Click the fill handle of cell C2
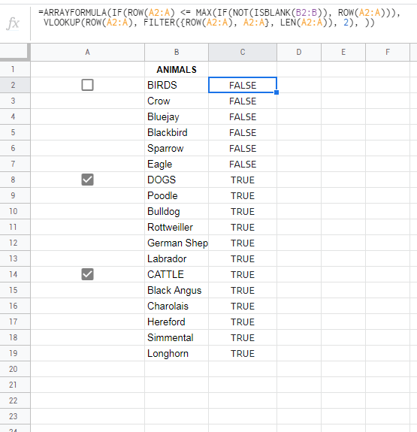417x432 pixels. click(276, 92)
